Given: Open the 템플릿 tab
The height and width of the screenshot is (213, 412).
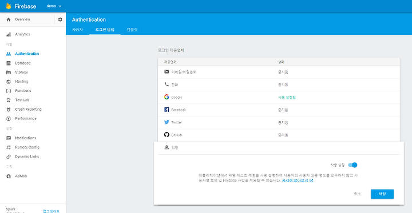Looking at the screenshot, I should coord(132,30).
